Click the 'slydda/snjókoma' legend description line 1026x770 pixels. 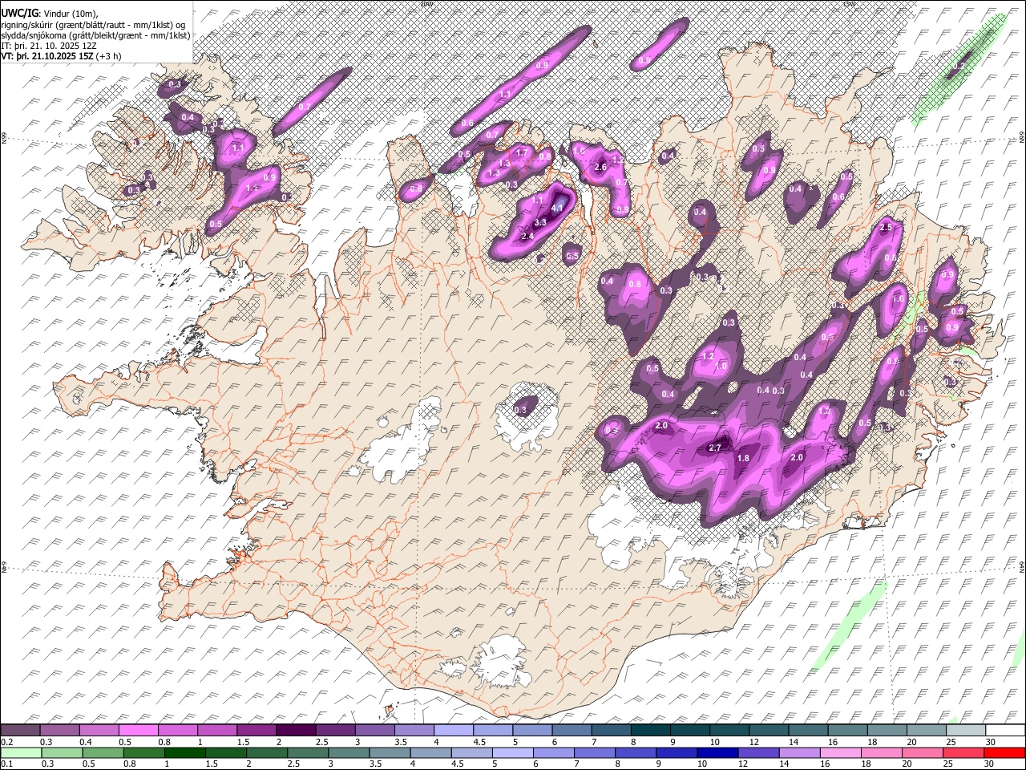95,35
